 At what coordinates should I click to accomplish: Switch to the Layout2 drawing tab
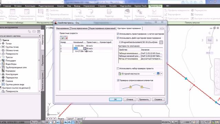80,118
